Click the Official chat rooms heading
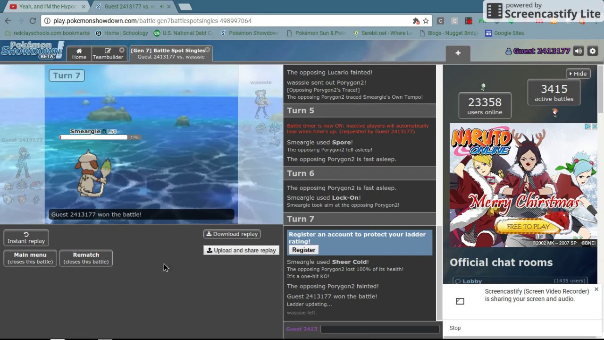Image resolution: width=604 pixels, height=340 pixels. [x=501, y=263]
